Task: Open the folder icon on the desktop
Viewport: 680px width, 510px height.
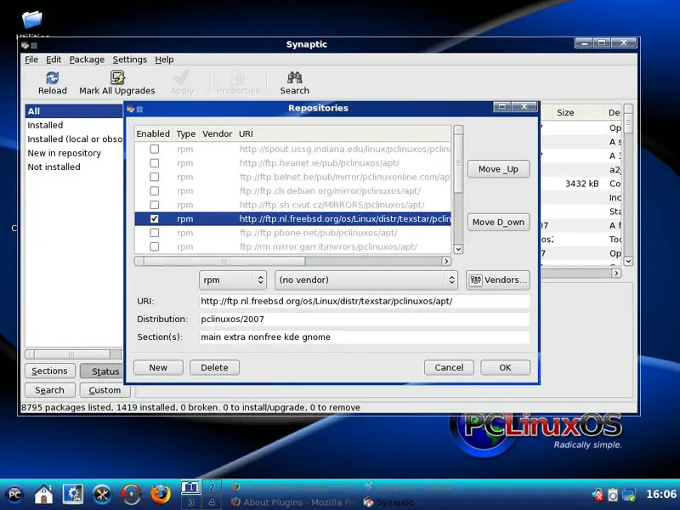Action: 31,19
